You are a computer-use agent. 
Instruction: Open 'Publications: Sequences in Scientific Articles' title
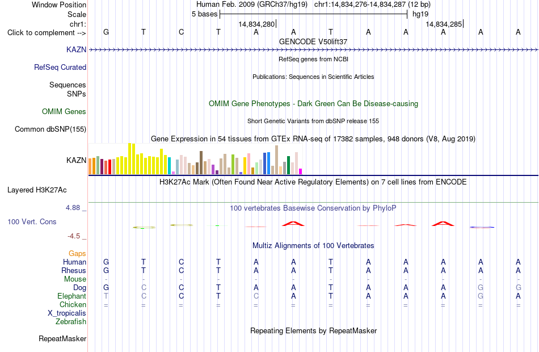tap(313, 77)
